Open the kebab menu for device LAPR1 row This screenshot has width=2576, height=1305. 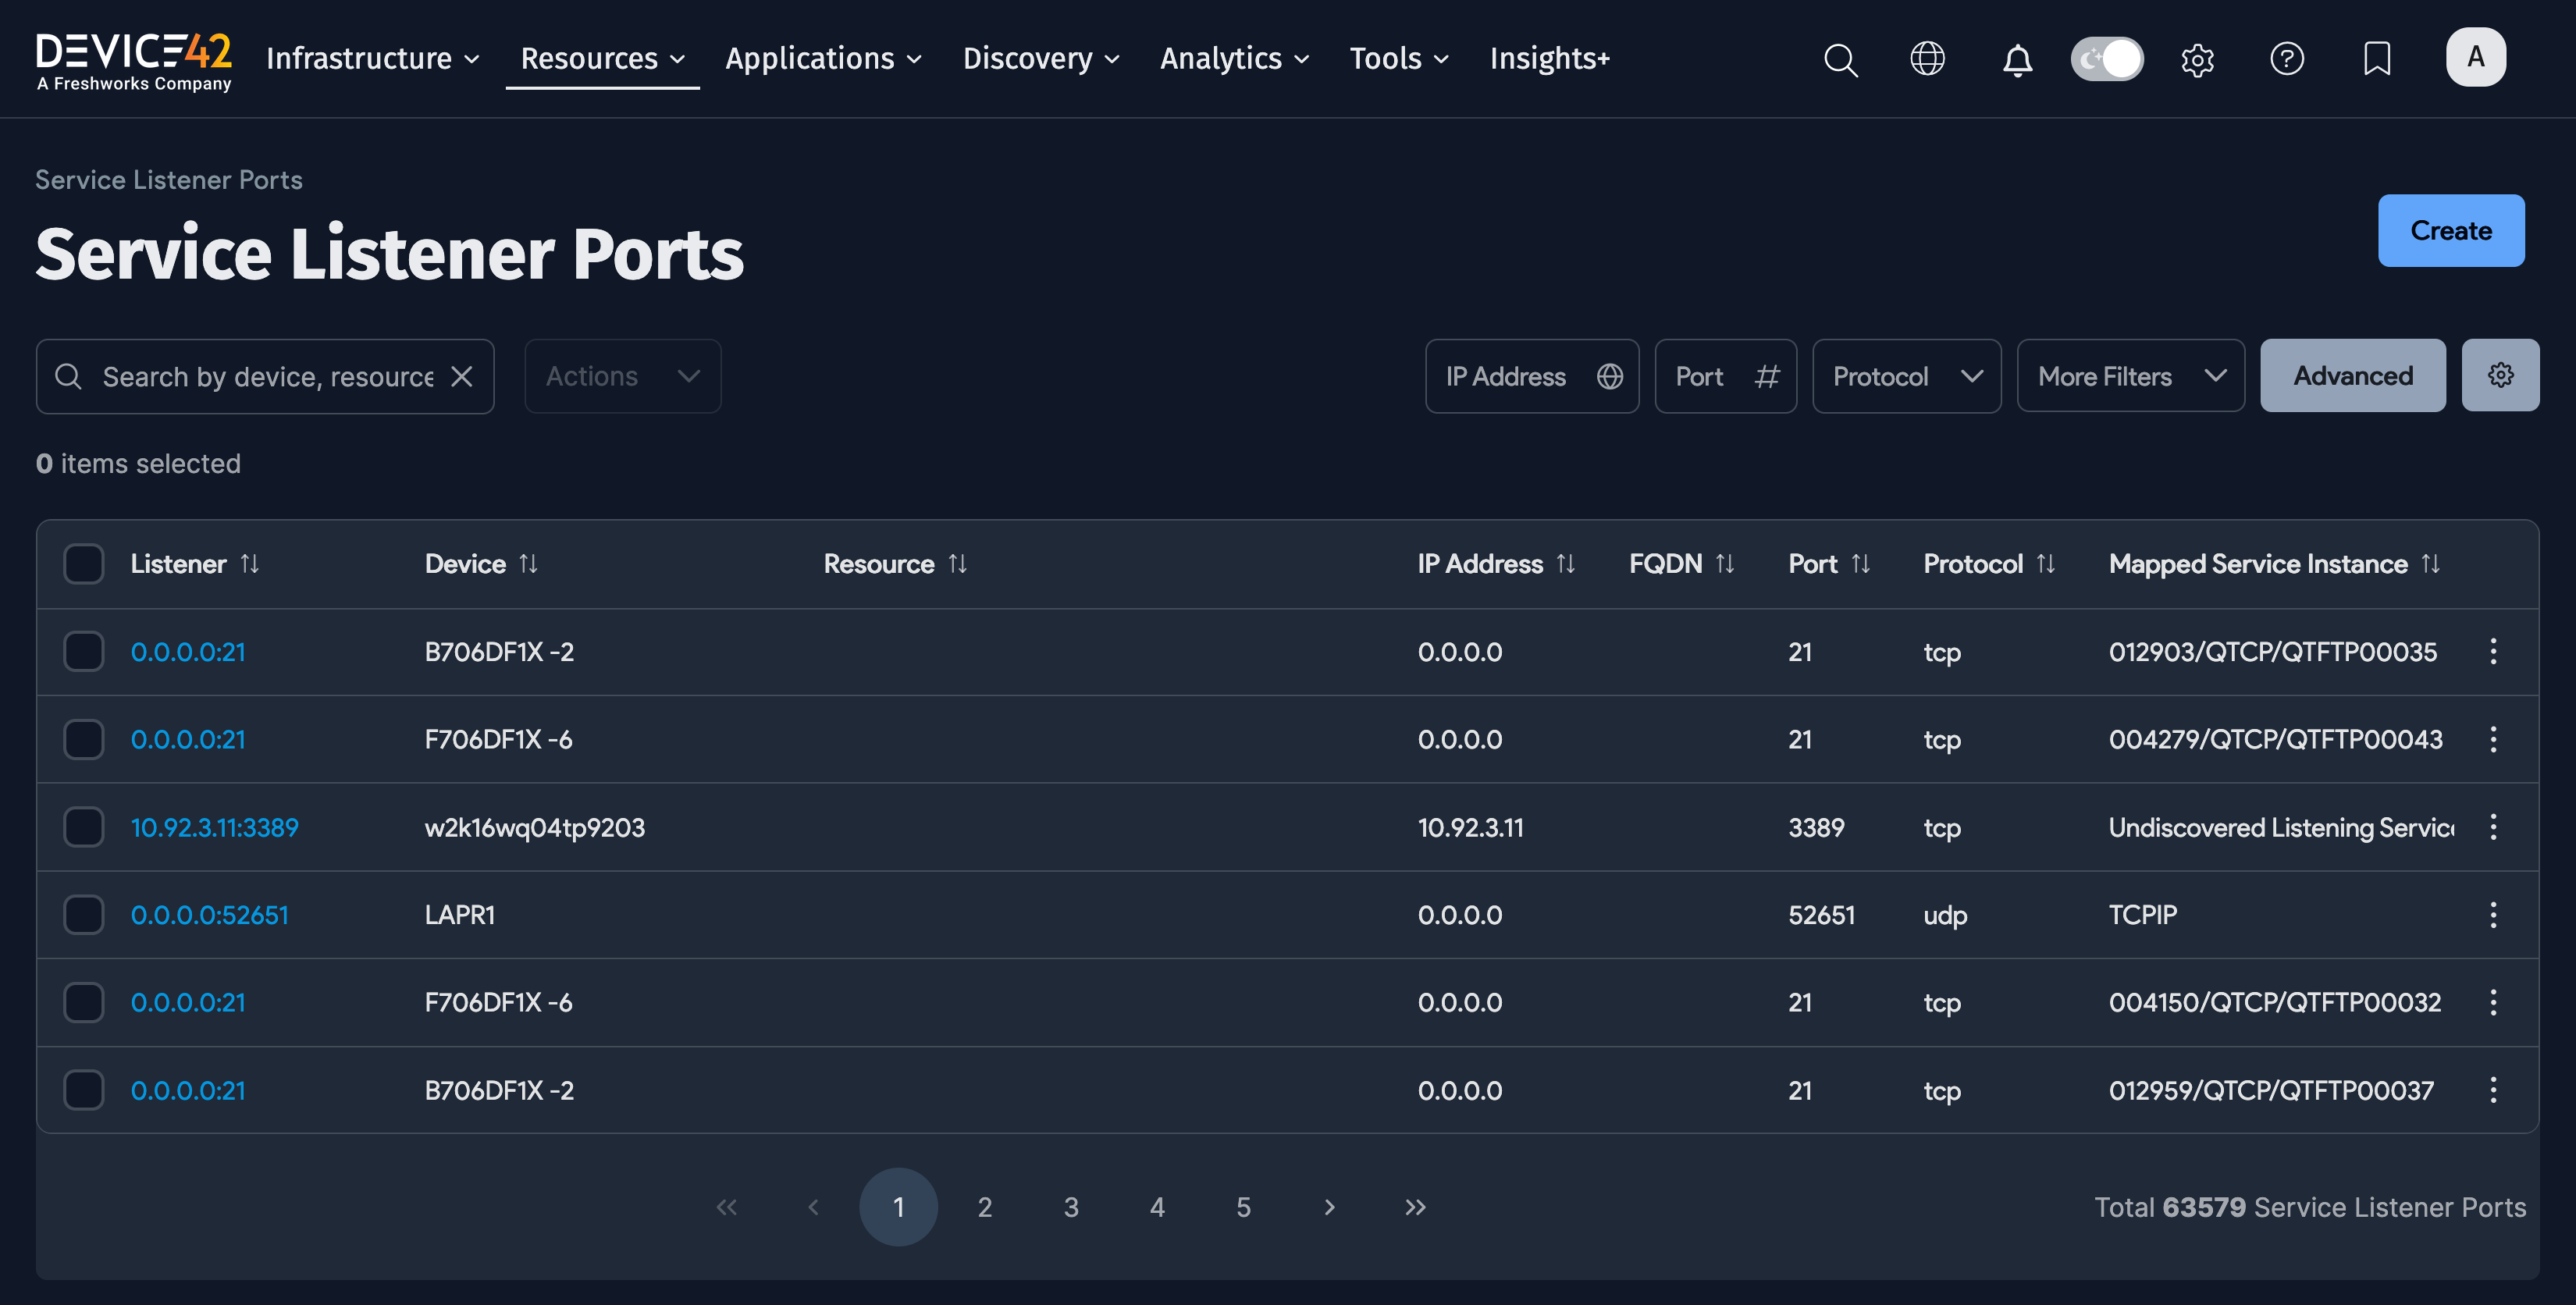[x=2493, y=914]
